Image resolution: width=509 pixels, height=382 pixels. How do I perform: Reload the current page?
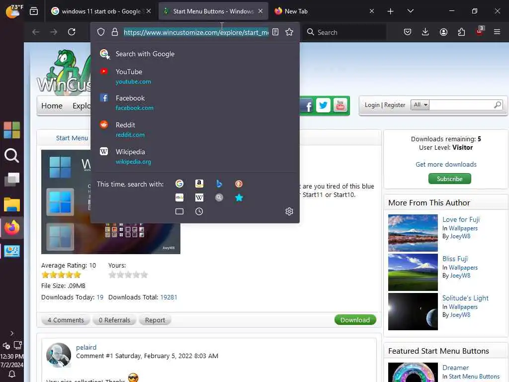[72, 32]
